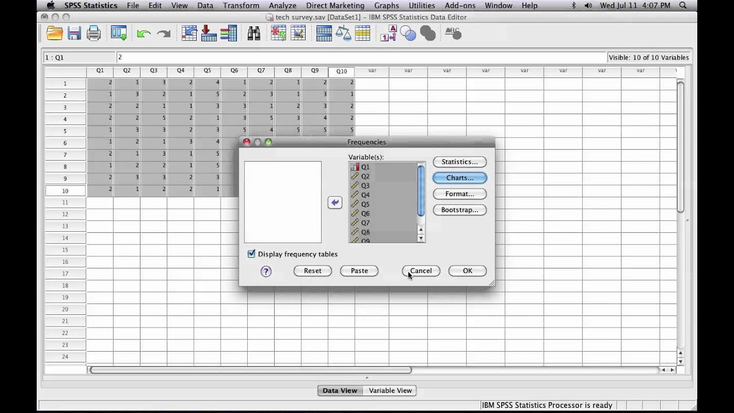Switch to the Variable View tab

pyautogui.click(x=390, y=391)
